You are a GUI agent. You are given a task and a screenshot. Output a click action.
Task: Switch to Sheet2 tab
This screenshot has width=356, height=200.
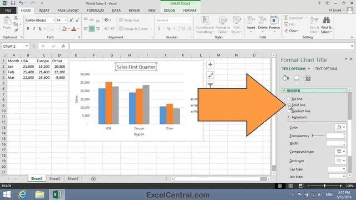(55, 179)
